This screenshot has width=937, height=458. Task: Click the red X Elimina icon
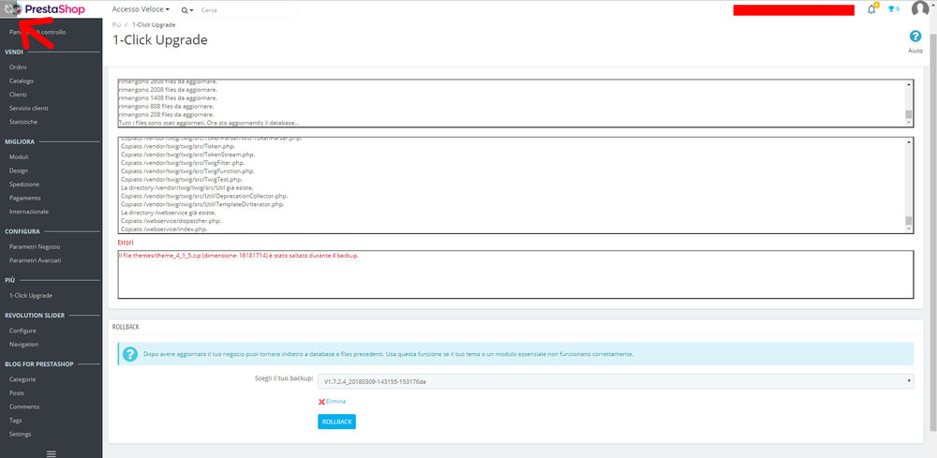coord(321,402)
